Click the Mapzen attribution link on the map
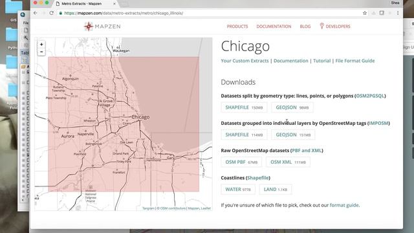Image resolution: width=414 pixels, height=233 pixels. click(193, 208)
